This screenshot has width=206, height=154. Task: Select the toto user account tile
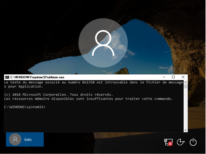click(25, 139)
